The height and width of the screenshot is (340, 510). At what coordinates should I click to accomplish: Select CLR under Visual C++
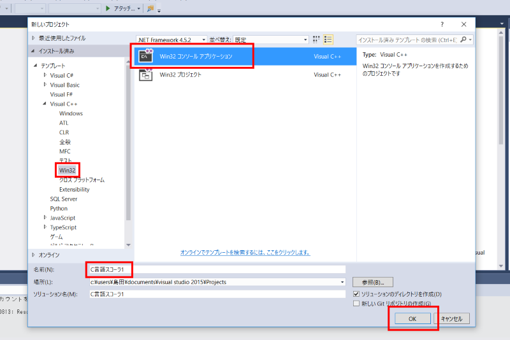pos(64,132)
